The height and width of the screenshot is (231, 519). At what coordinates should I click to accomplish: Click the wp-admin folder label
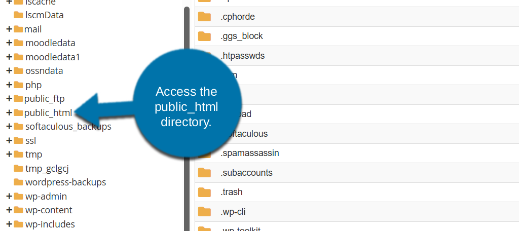[46, 196]
